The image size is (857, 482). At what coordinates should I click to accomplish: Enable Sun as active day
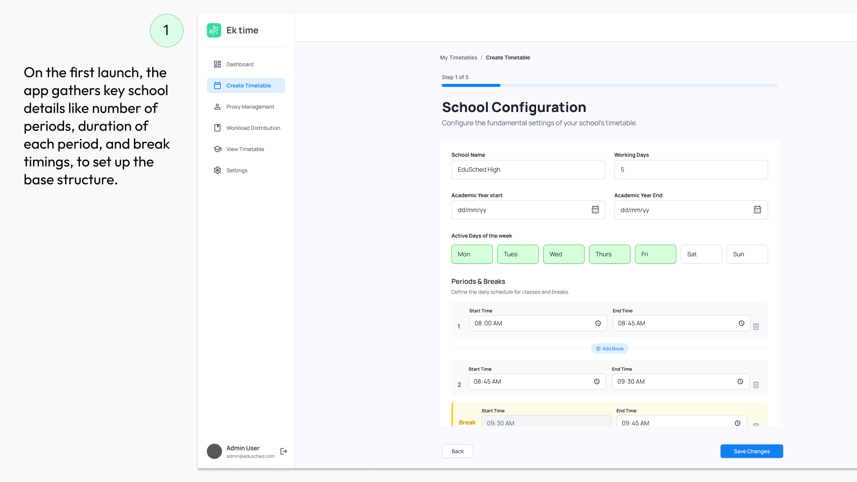[x=747, y=254]
